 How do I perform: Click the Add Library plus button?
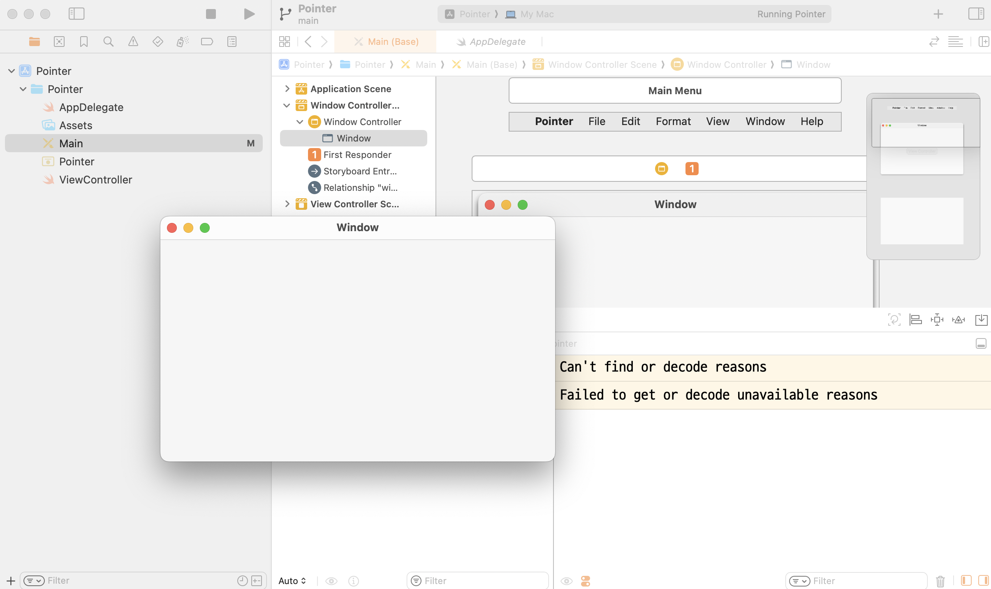(x=938, y=14)
